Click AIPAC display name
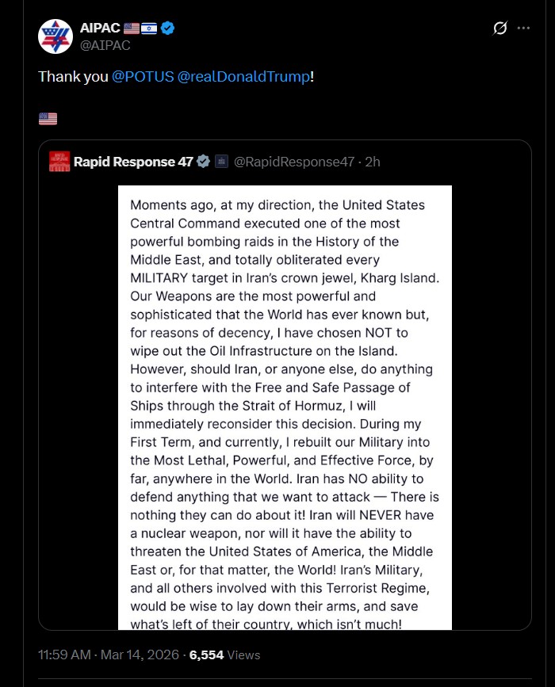The image size is (555, 687). (x=100, y=28)
